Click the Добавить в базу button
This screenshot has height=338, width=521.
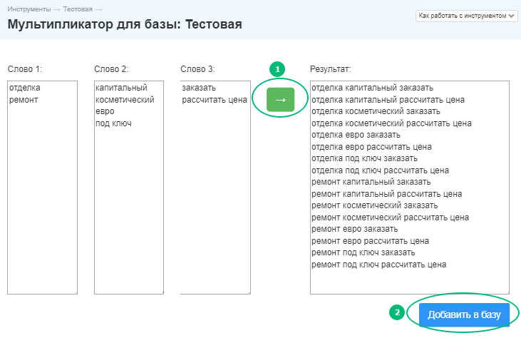[464, 314]
